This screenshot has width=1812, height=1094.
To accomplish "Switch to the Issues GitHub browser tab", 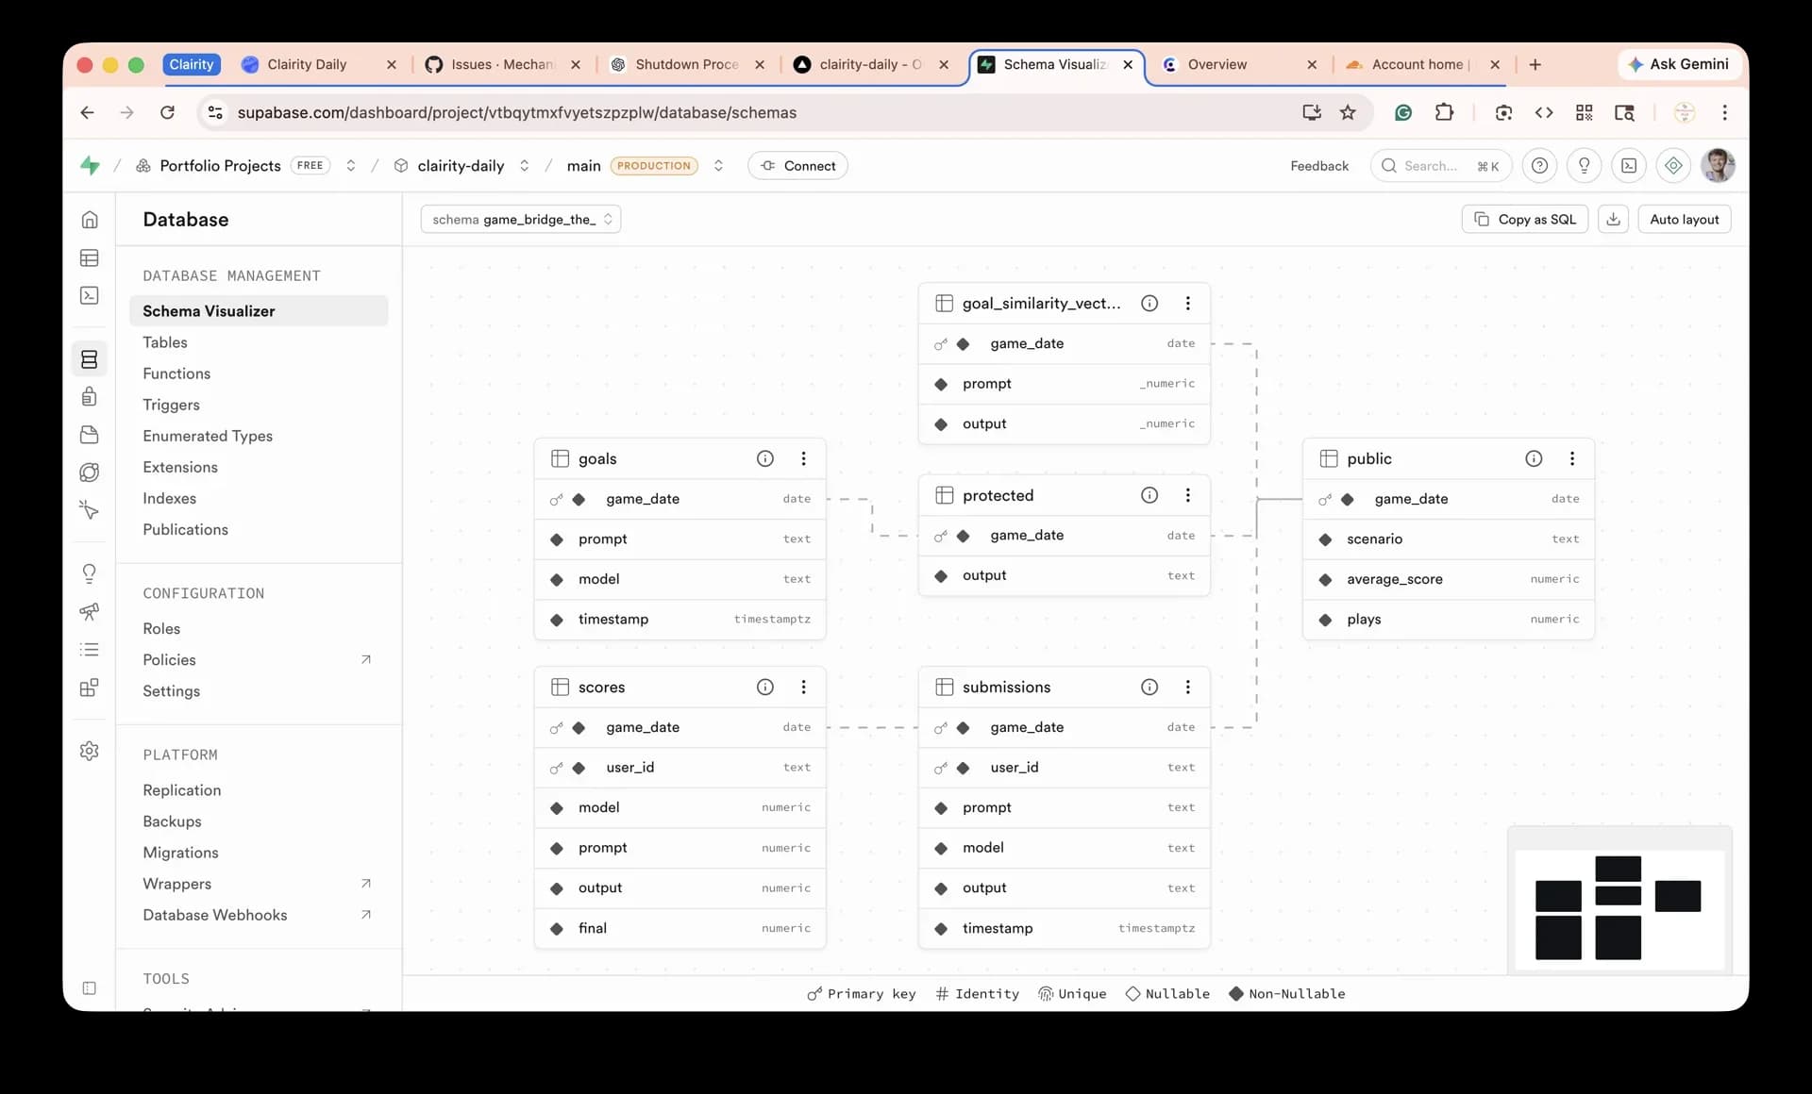I will click(x=502, y=64).
